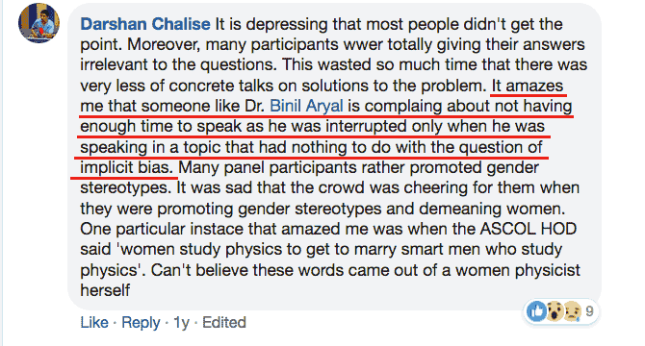Open the Binil Aryal tagged profile link
The height and width of the screenshot is (346, 645).
pos(306,106)
